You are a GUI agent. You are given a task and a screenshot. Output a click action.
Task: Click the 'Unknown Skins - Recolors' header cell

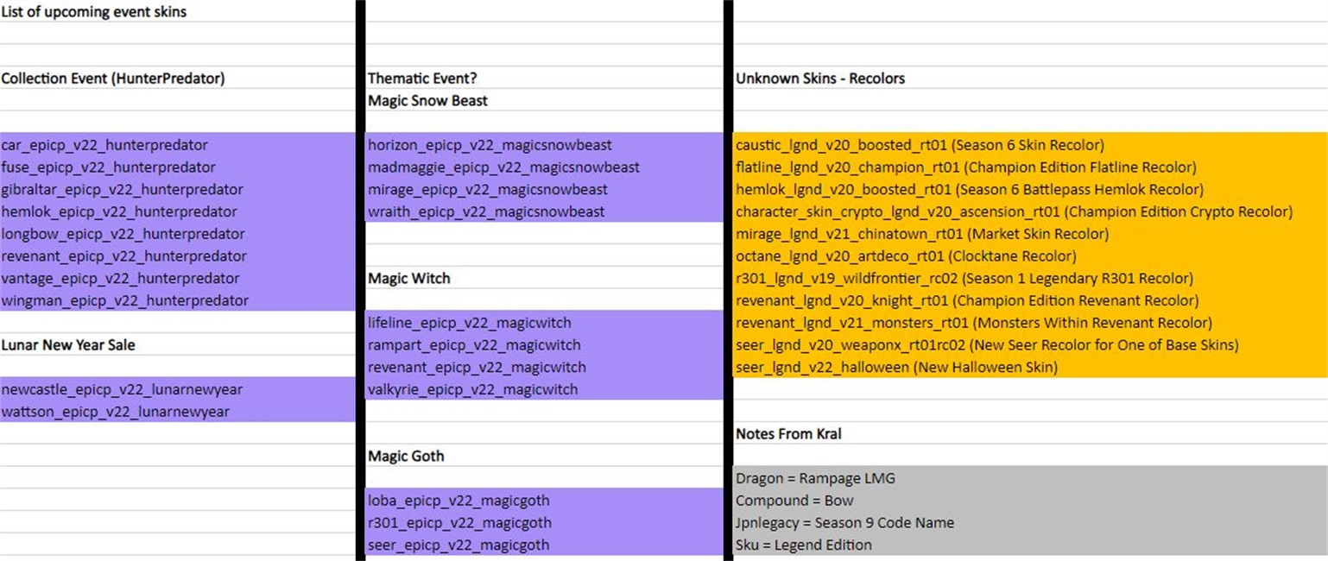820,79
